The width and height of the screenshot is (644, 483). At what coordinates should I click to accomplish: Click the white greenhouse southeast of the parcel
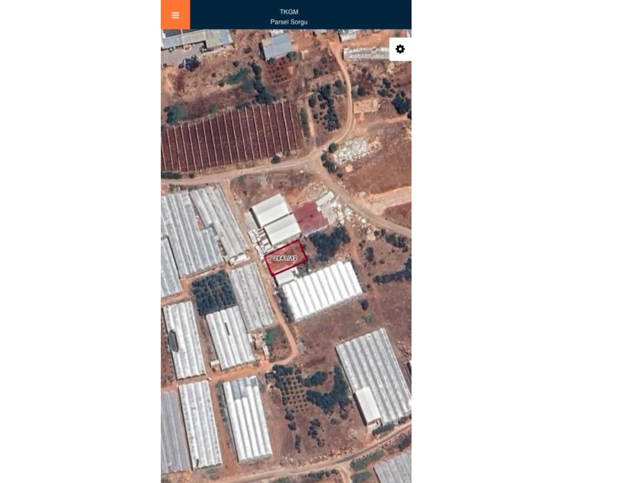coord(322,290)
